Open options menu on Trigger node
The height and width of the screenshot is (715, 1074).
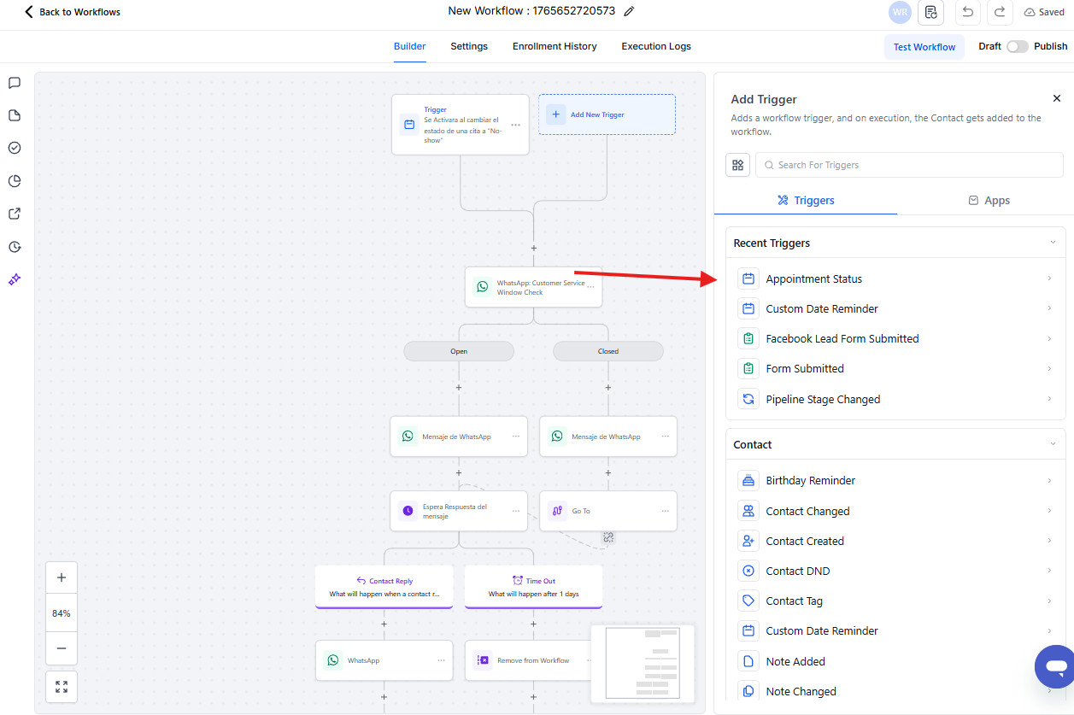pos(515,125)
